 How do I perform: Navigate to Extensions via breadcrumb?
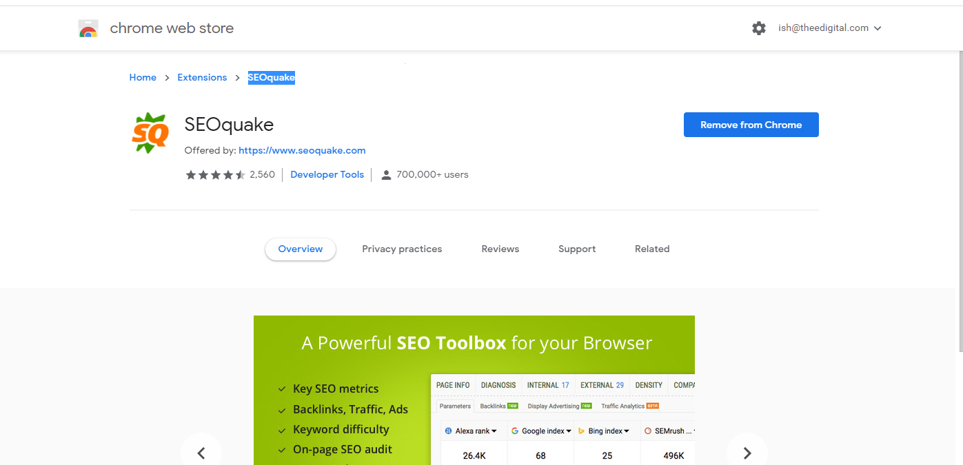[201, 77]
